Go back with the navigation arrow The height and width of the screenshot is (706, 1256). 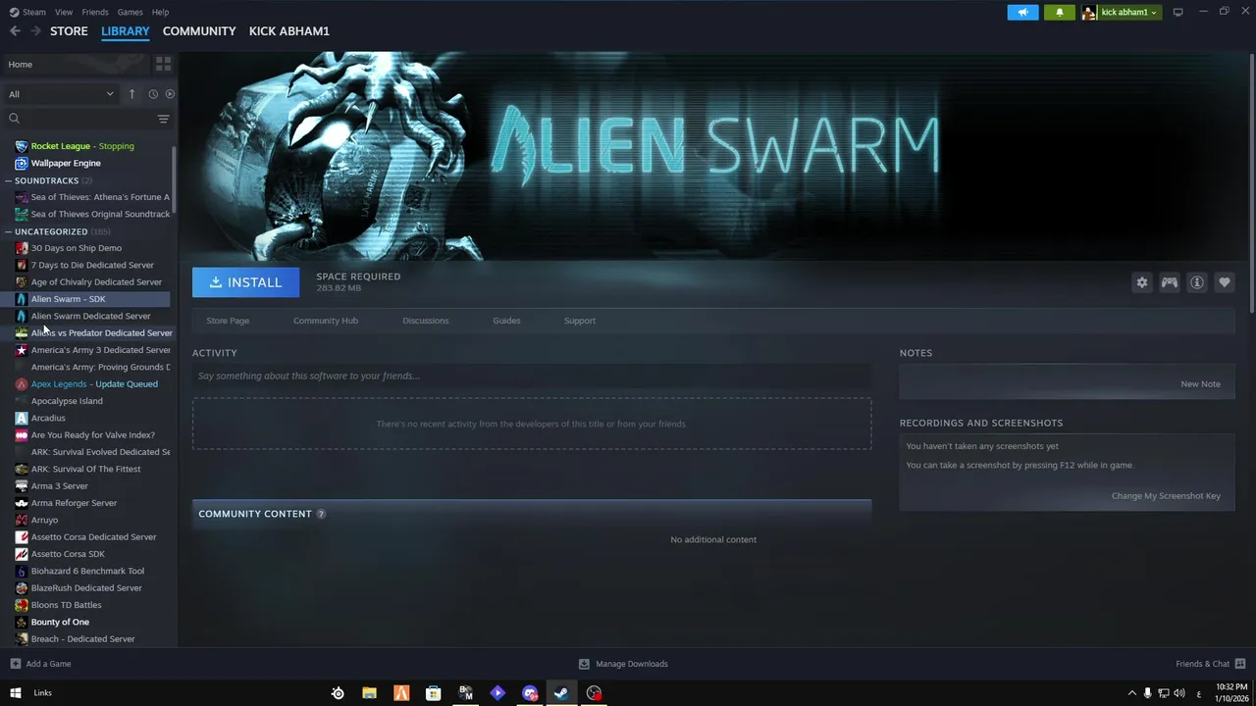click(x=15, y=31)
